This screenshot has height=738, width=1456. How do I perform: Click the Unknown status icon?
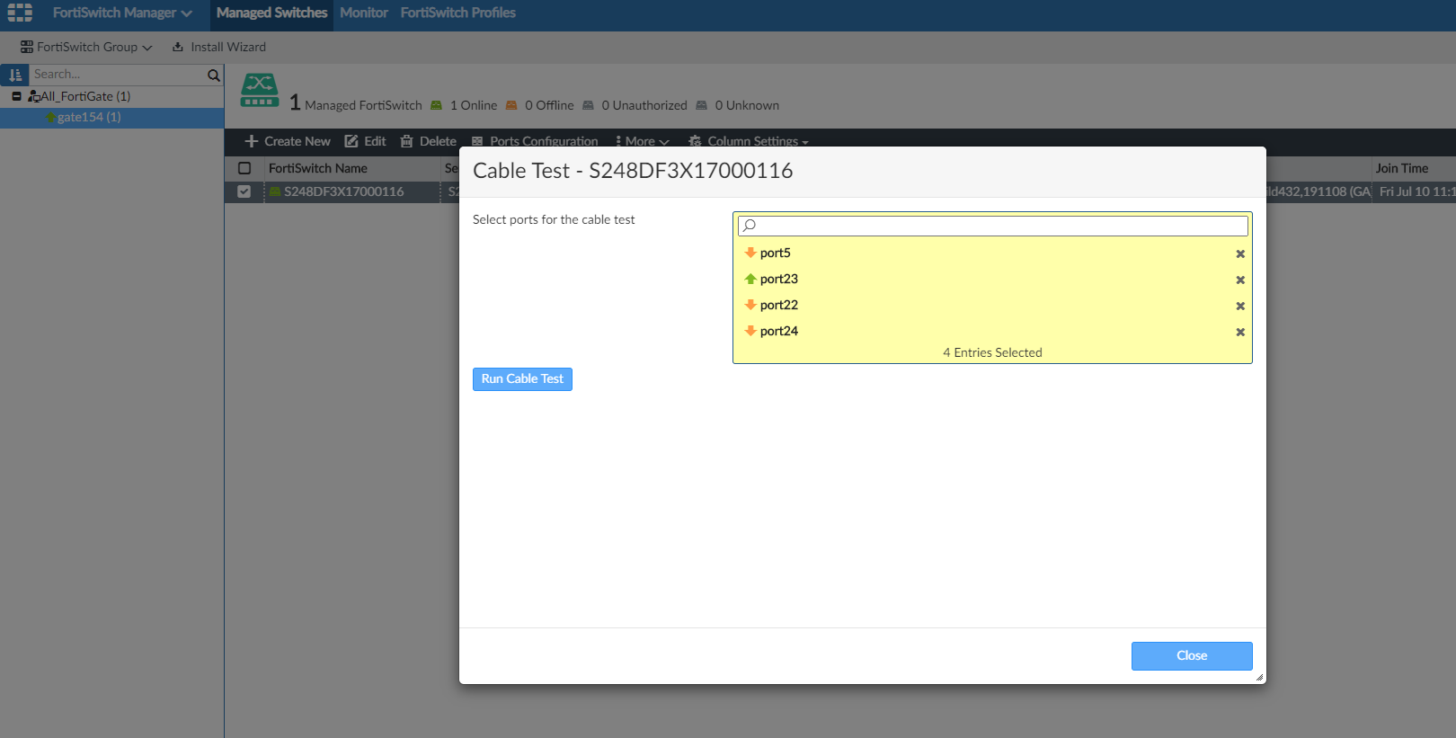coord(701,105)
